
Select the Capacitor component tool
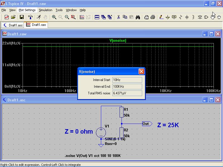(x=187, y=17)
